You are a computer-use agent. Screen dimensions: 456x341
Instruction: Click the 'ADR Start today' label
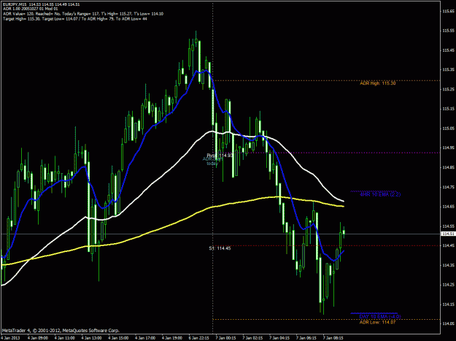click(212, 161)
